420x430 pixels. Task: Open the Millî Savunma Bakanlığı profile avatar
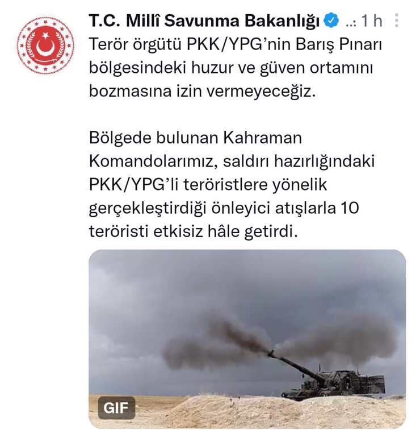[45, 46]
